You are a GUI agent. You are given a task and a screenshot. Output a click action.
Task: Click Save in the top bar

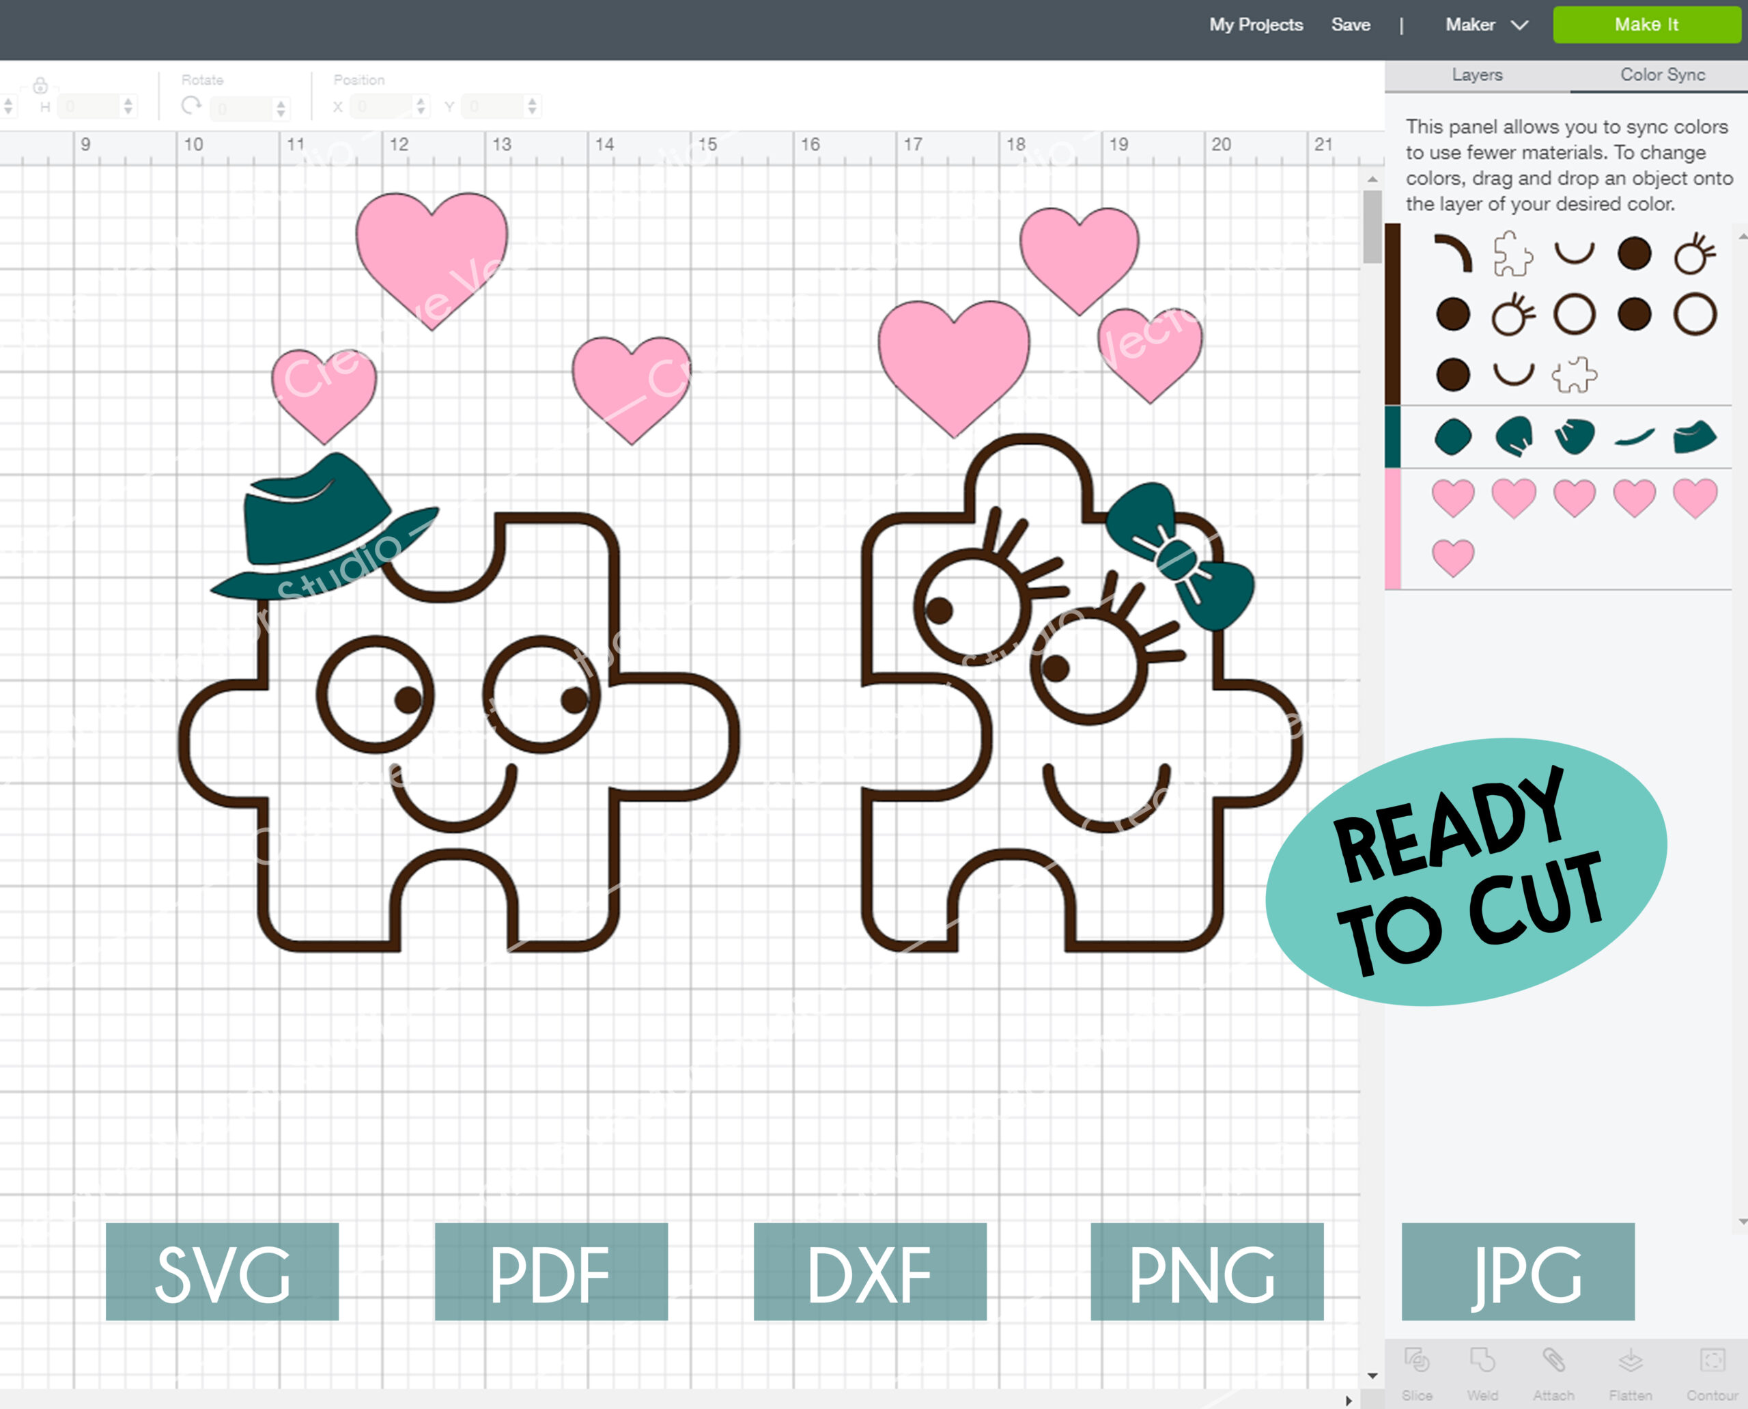(x=1351, y=25)
